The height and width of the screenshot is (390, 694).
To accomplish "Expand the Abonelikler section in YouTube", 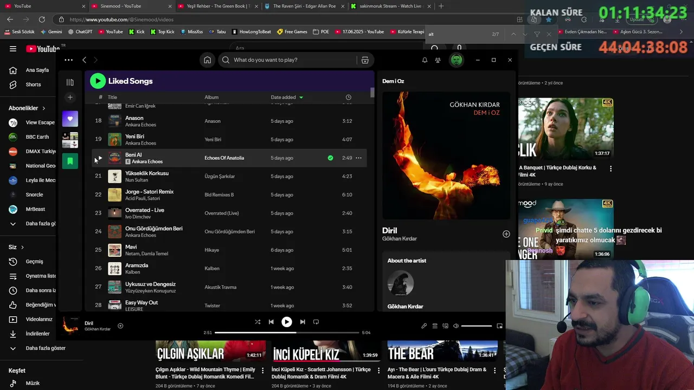I will (27, 108).
